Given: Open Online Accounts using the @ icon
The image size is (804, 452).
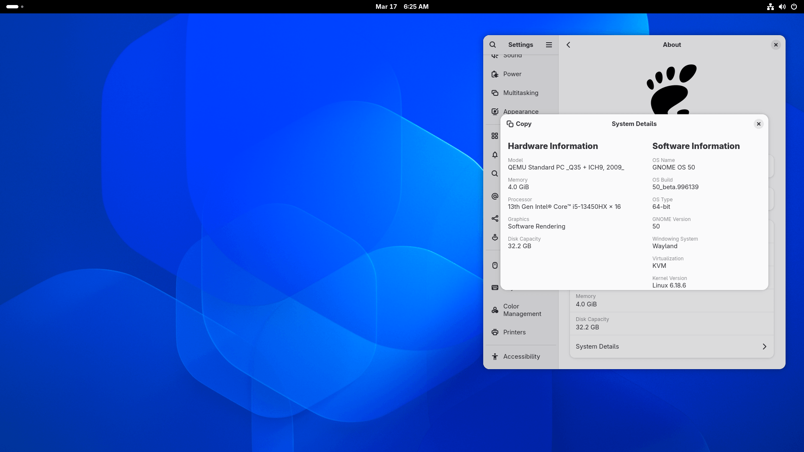Looking at the screenshot, I should pyautogui.click(x=495, y=196).
